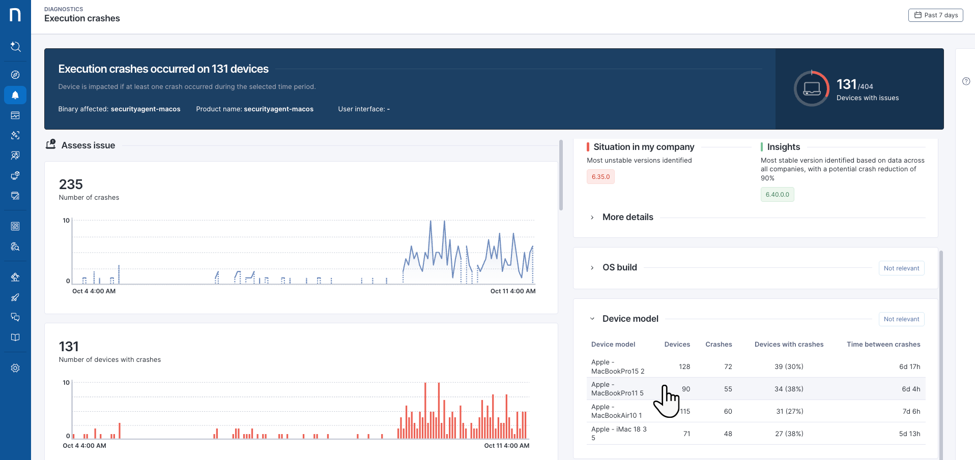This screenshot has height=460, width=975.
Task: Click Not relevant button for Device model
Action: pyautogui.click(x=901, y=319)
